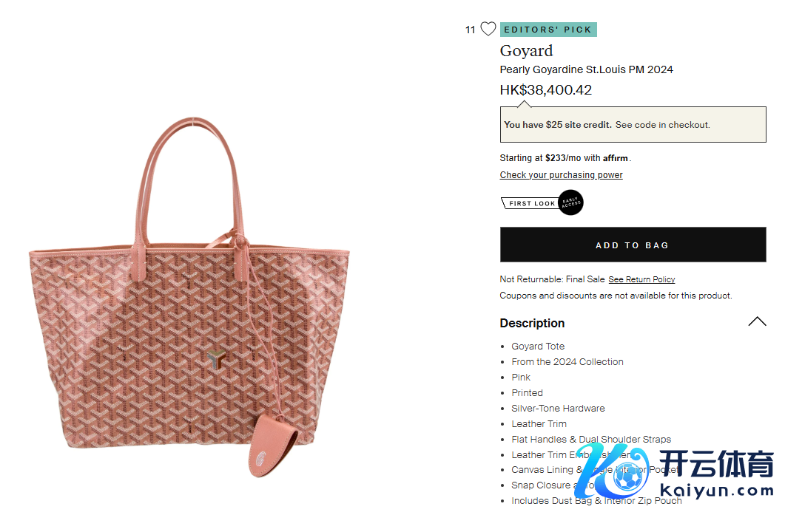Image resolution: width=785 pixels, height=515 pixels.
Task: Click the wishlist count number 11
Action: (470, 30)
